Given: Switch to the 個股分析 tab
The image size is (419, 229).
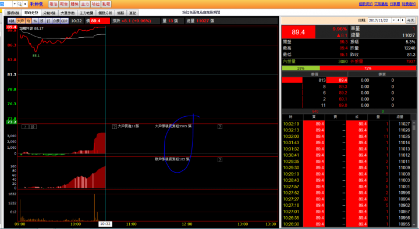Looking at the screenshot, I should click(105, 13).
